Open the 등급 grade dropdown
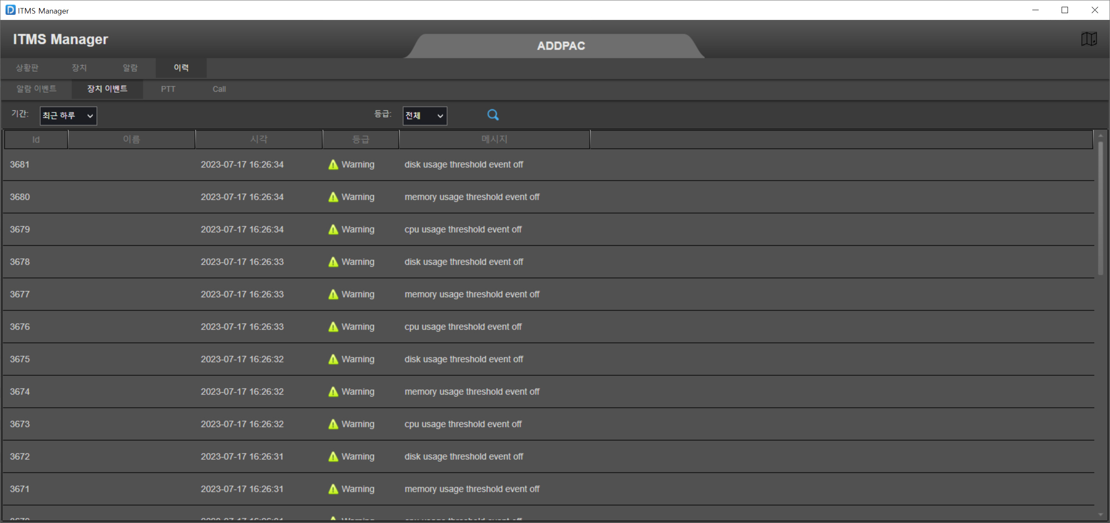 [424, 116]
